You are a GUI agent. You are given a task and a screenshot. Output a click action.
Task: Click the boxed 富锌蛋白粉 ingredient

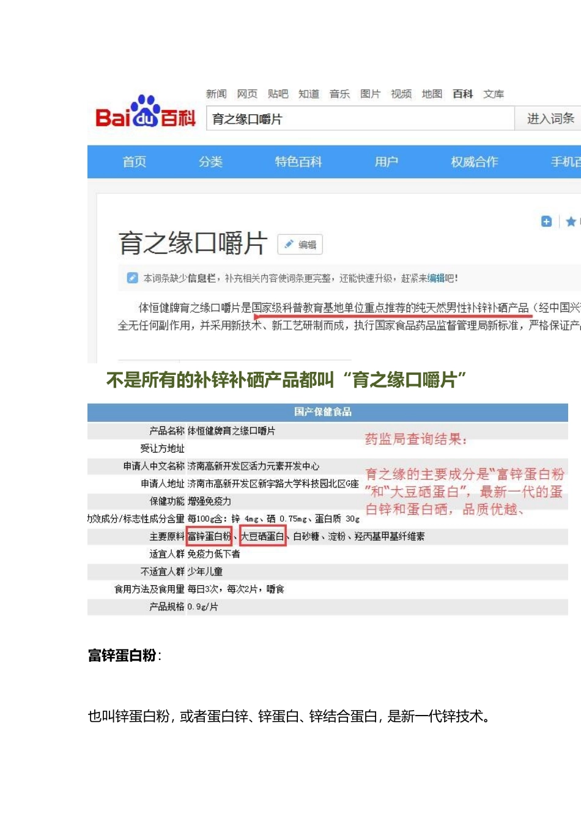[209, 536]
